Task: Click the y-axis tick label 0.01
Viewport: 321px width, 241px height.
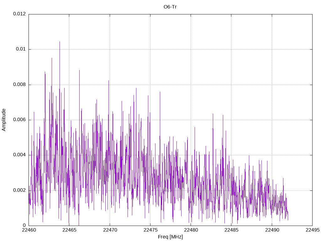Action: pos(21,49)
